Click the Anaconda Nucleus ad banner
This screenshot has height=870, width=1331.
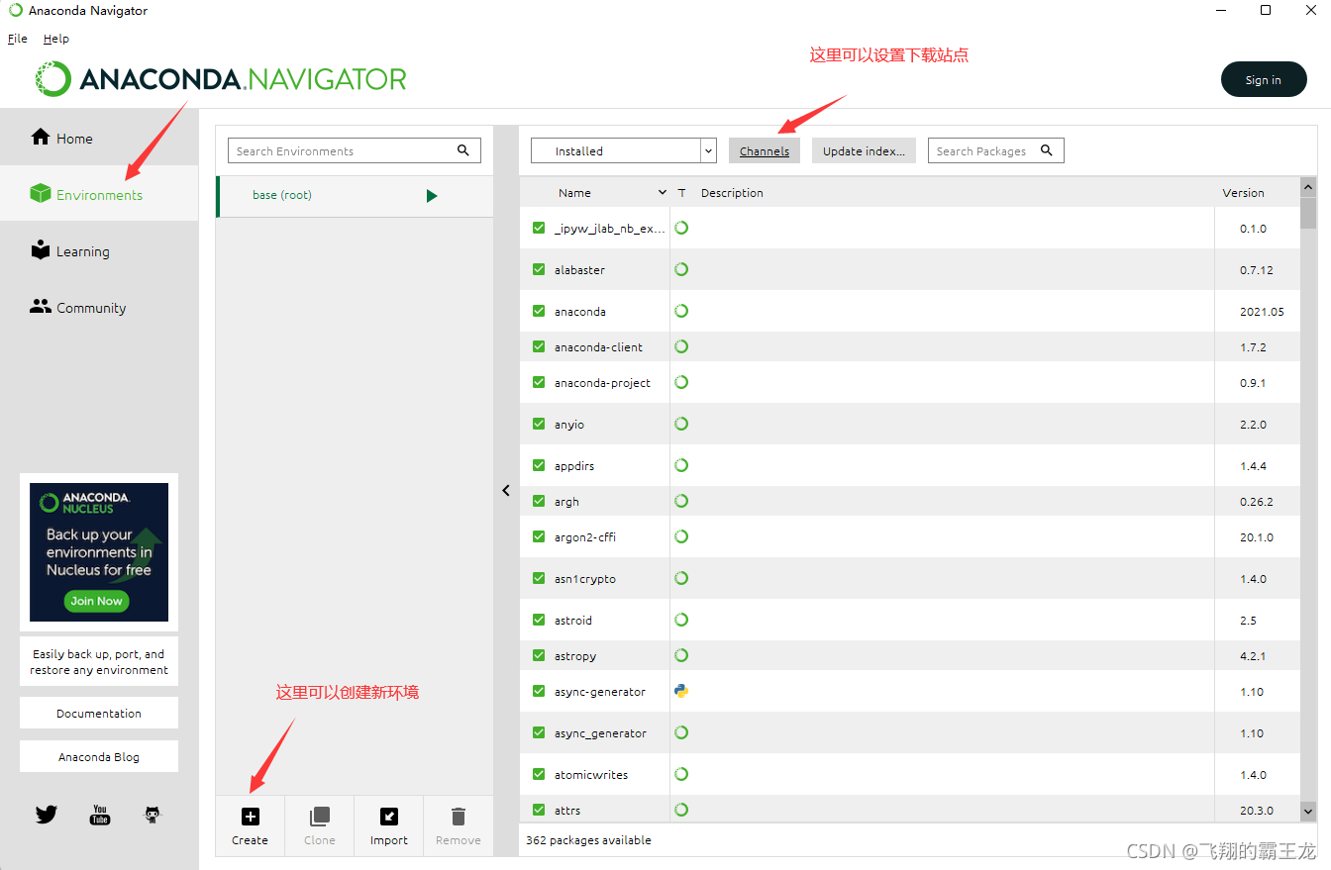pyautogui.click(x=99, y=552)
